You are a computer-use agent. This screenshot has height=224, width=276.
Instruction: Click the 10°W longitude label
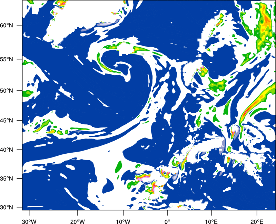coord(123,222)
